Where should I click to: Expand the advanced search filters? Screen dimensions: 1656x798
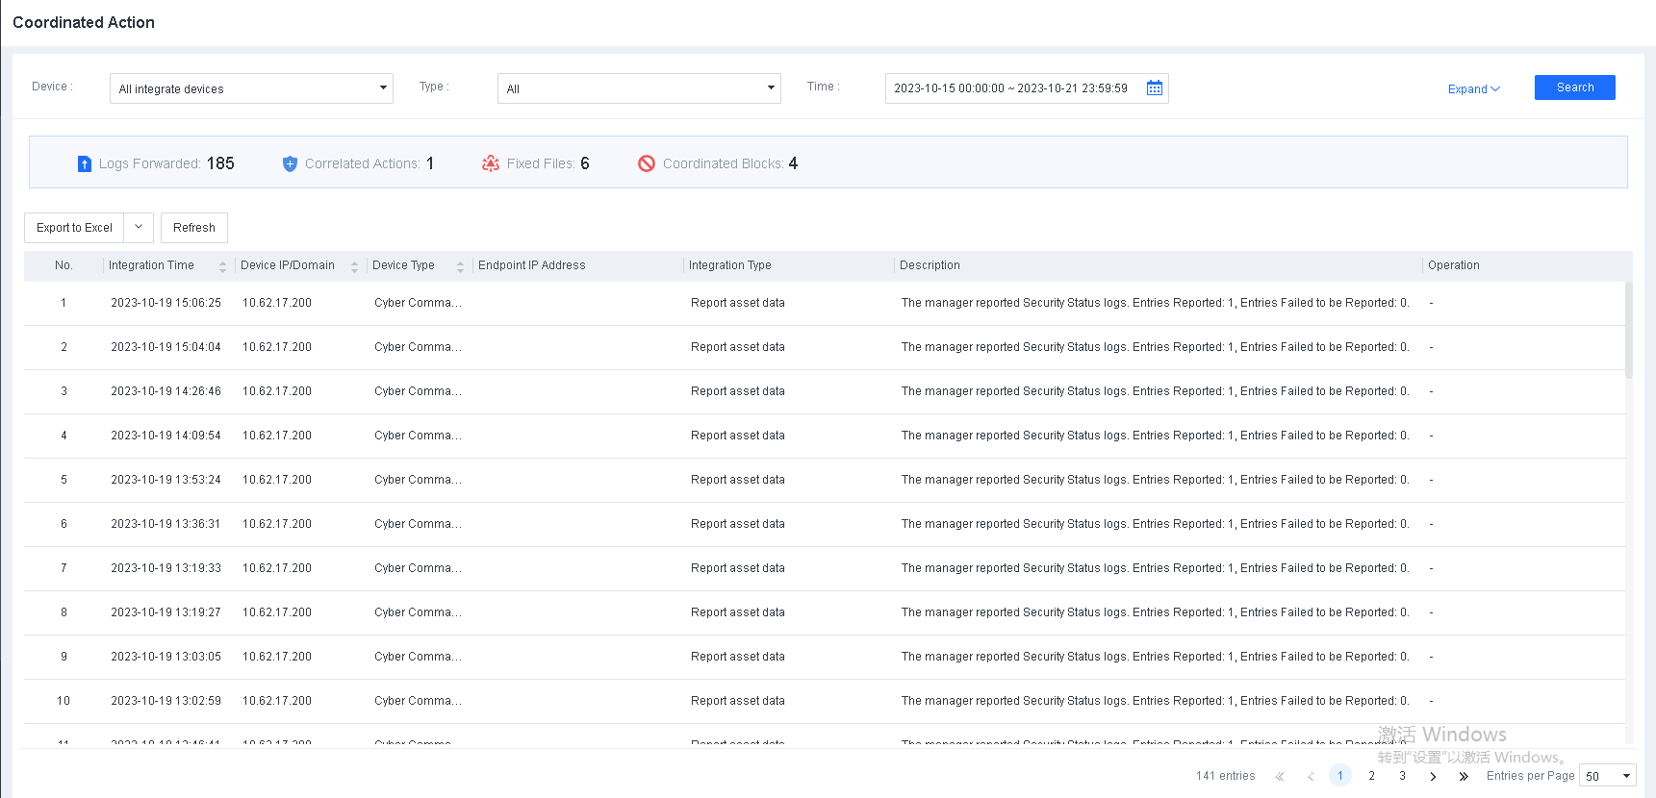click(x=1473, y=89)
